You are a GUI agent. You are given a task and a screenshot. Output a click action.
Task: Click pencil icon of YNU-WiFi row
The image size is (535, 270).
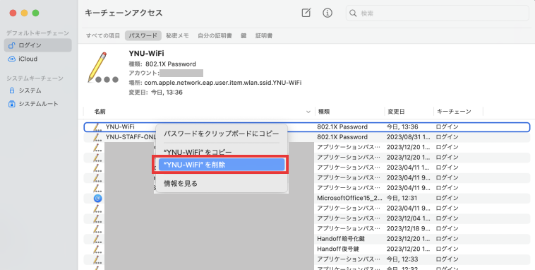pyautogui.click(x=97, y=127)
